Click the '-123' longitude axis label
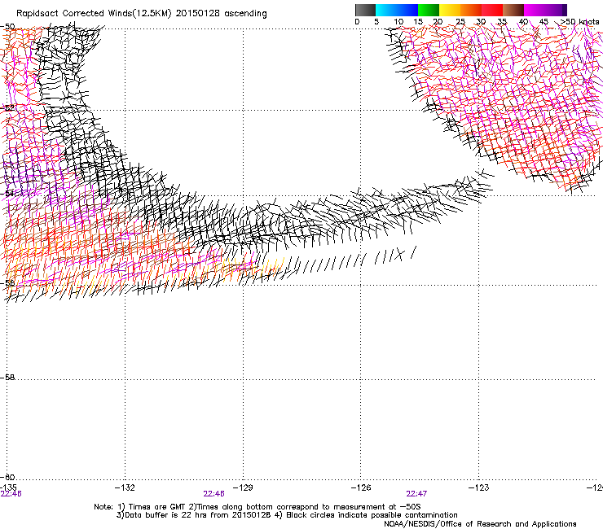Image resolution: width=603 pixels, height=529 pixels. [x=479, y=487]
